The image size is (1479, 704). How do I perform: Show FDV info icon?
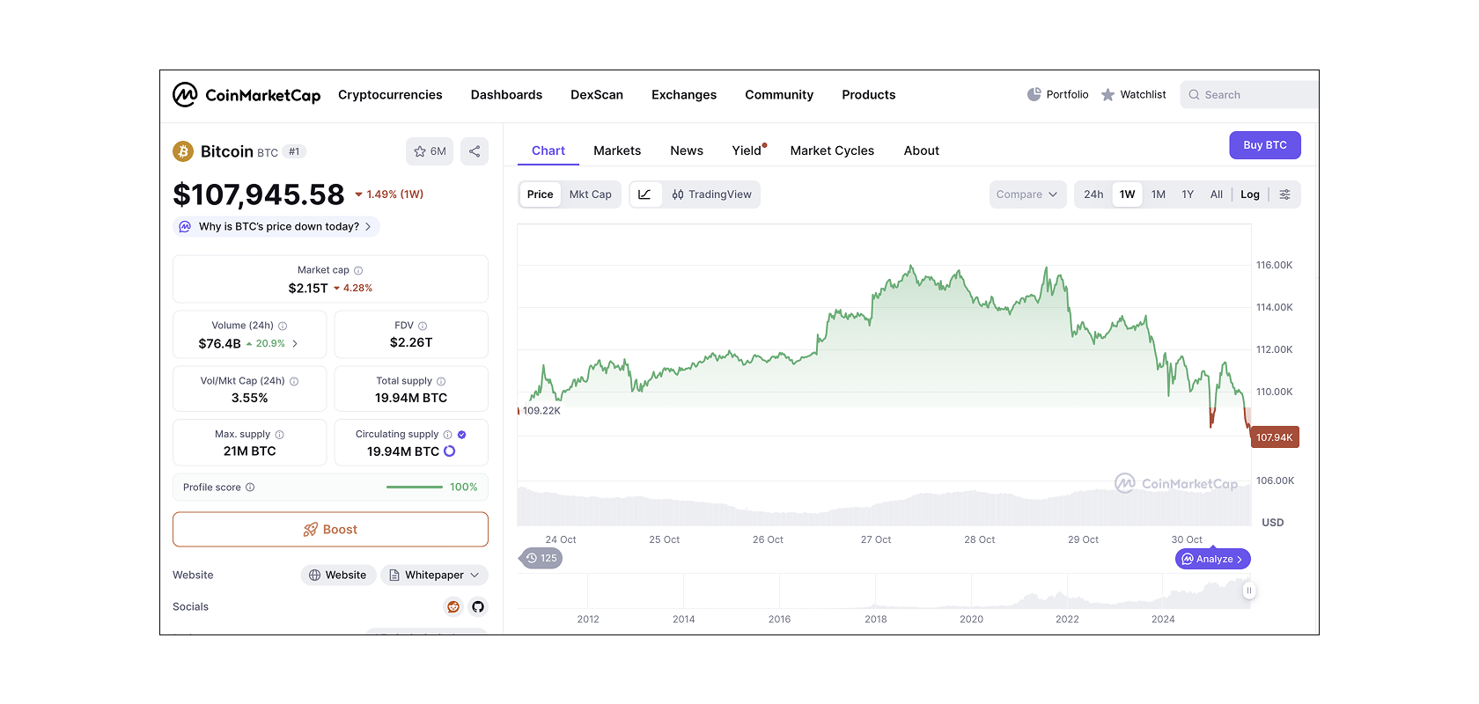click(x=423, y=326)
